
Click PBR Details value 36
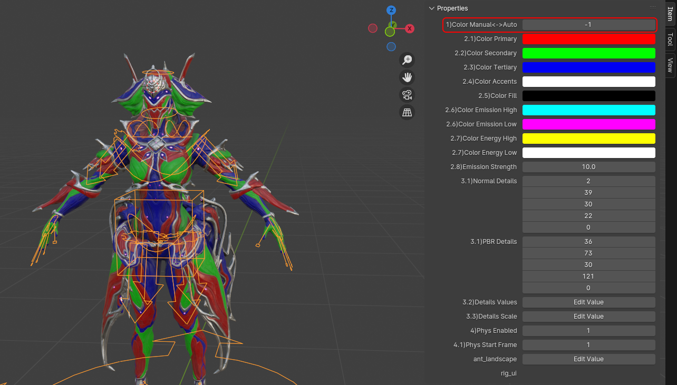(x=588, y=242)
